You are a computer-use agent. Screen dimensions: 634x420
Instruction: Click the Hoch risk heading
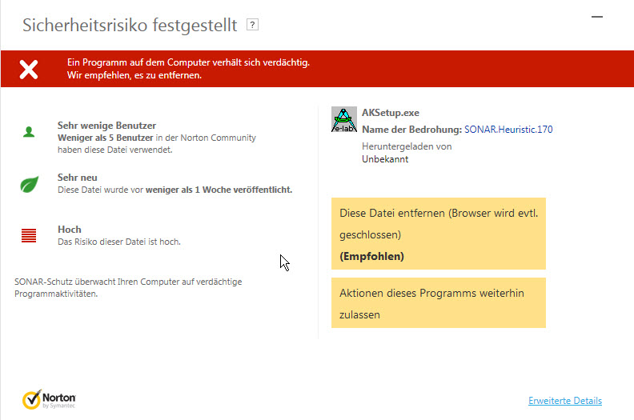[x=70, y=230]
